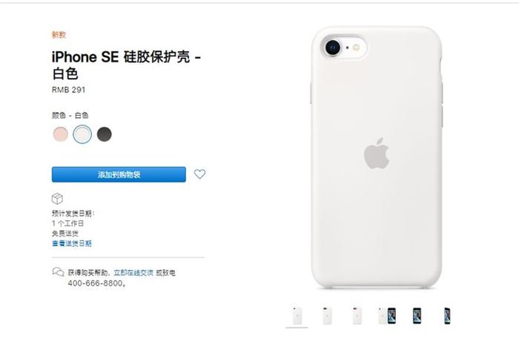
Task: Select thumbnail showing case with phone
Action: point(387,316)
